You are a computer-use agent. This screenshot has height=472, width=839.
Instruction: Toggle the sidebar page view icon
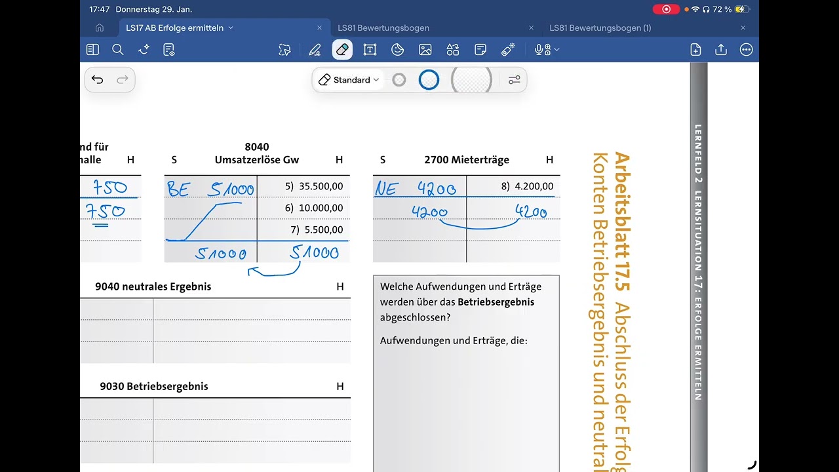[92, 50]
